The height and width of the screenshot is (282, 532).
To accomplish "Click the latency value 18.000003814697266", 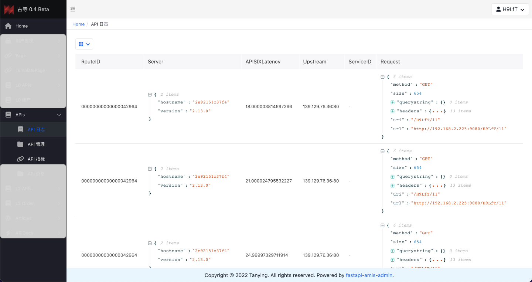I will pos(269,106).
